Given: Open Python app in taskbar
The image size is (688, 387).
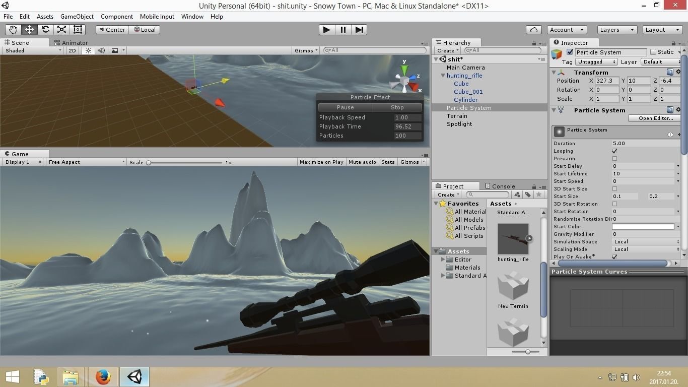Looking at the screenshot, I should click(x=40, y=376).
